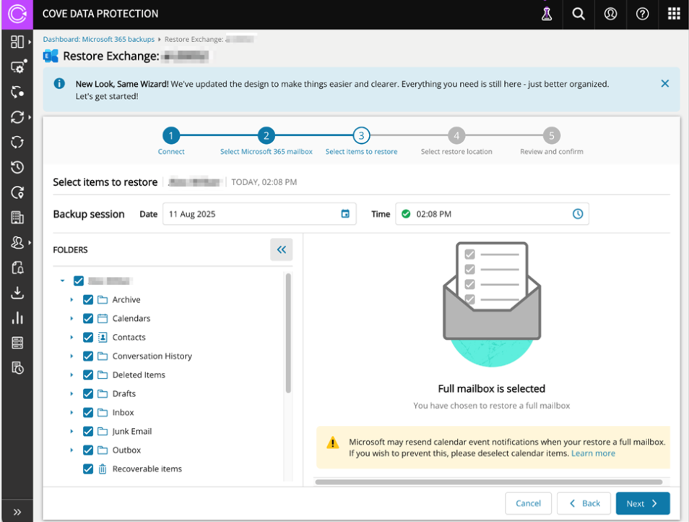Expand the sidebar with double chevron
Viewport: 689px width, 522px height.
[x=17, y=511]
